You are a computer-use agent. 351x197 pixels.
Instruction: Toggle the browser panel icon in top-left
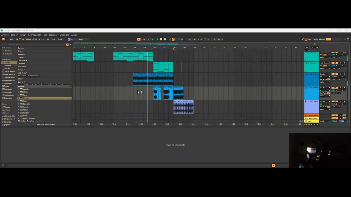point(3,39)
